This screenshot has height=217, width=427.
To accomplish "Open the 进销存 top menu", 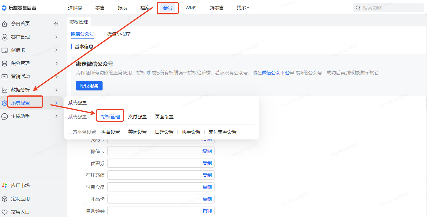I will tap(75, 8).
